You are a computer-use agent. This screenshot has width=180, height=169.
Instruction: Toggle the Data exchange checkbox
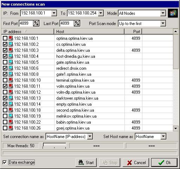(x=5, y=162)
